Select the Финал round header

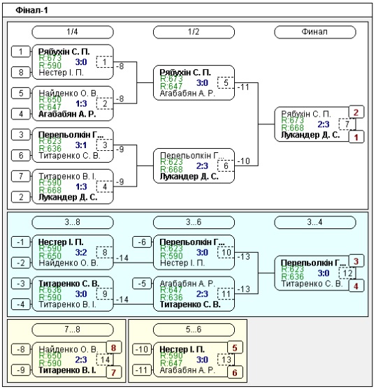(x=314, y=32)
